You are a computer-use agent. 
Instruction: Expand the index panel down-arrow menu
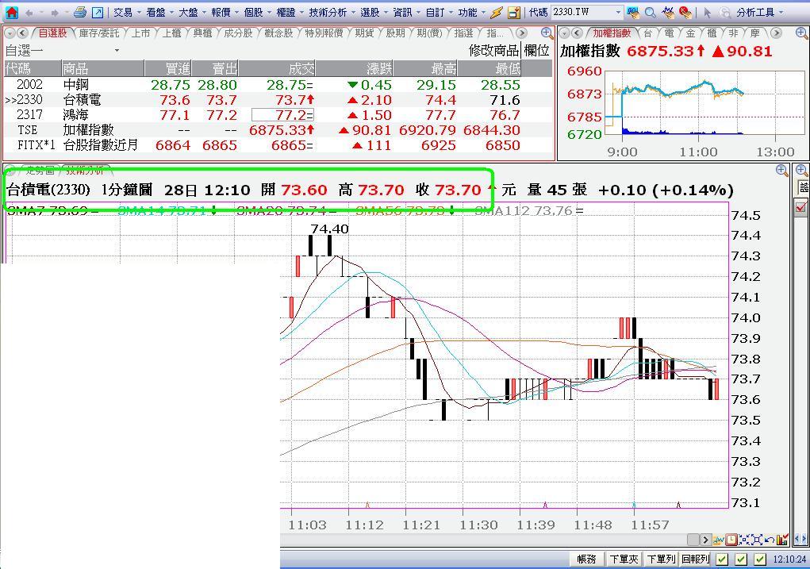pyautogui.click(x=565, y=33)
